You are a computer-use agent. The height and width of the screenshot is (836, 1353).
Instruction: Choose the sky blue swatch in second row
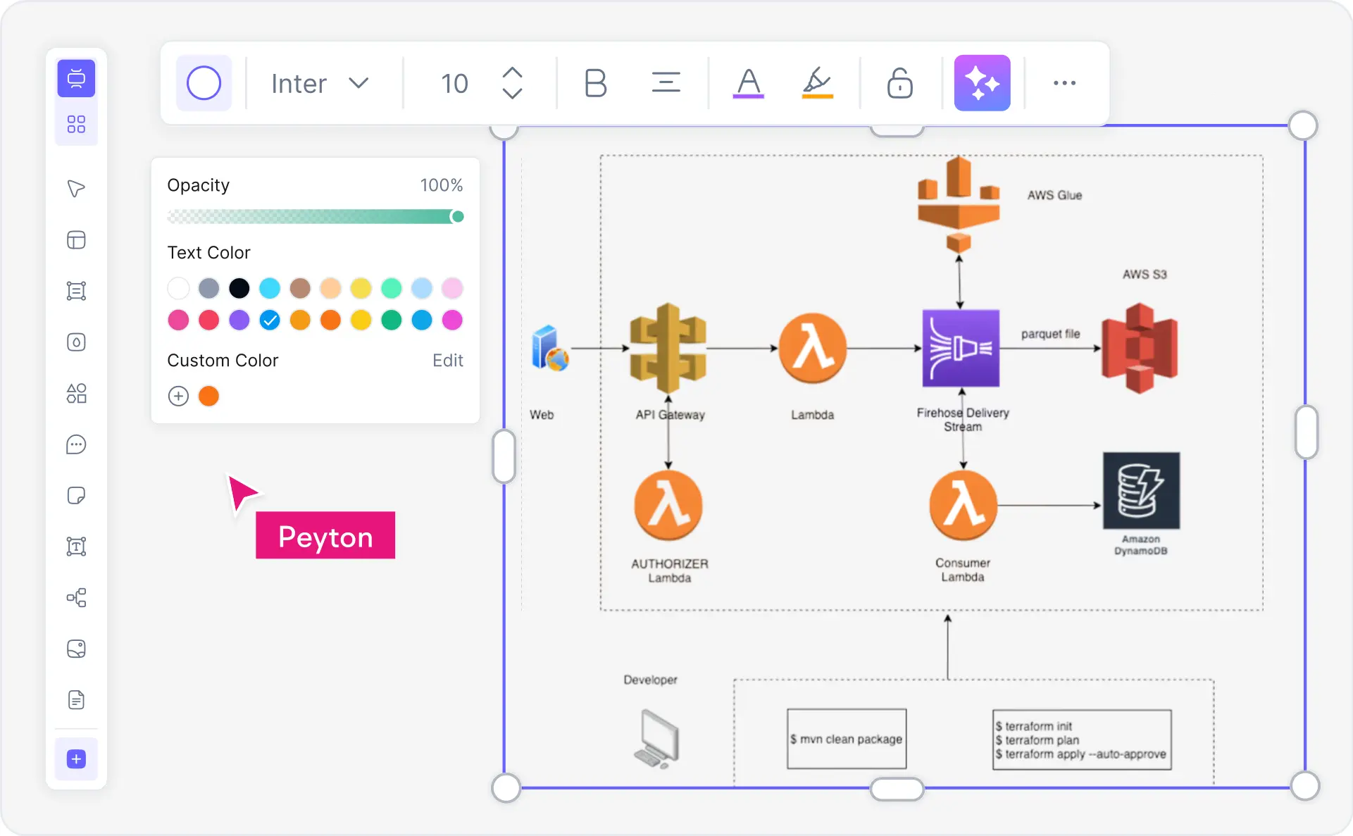pos(422,320)
